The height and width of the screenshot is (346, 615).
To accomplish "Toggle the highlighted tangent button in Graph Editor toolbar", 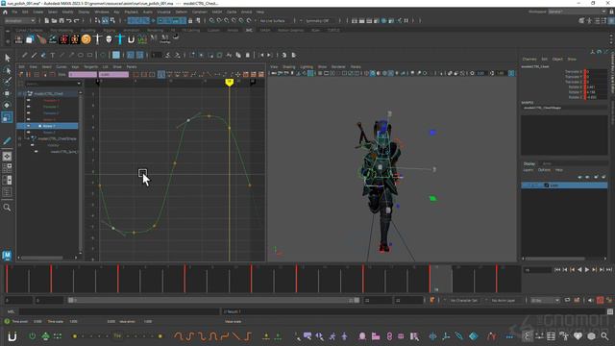I will 161,74.
